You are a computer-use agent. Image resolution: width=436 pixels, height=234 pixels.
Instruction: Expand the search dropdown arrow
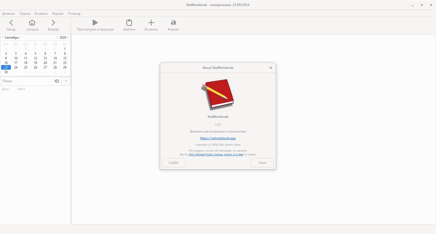[66, 81]
